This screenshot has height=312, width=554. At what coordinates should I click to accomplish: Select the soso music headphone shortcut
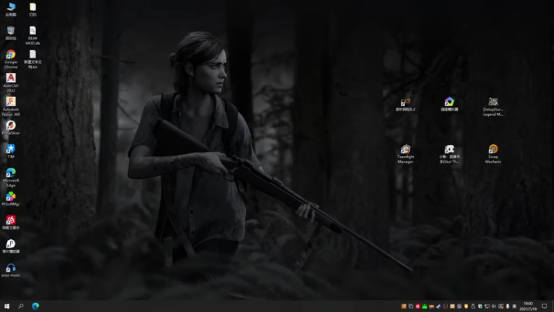pos(11,270)
